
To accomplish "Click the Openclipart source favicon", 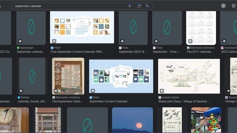I will [18, 48].
